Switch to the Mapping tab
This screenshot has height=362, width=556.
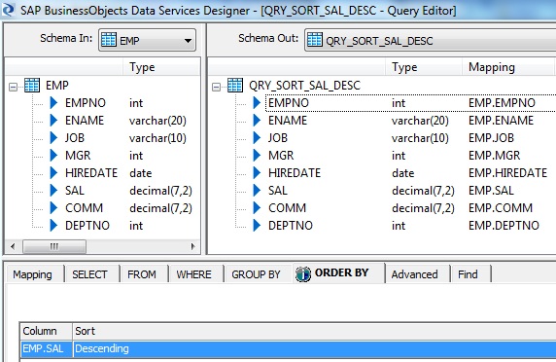[x=32, y=274]
